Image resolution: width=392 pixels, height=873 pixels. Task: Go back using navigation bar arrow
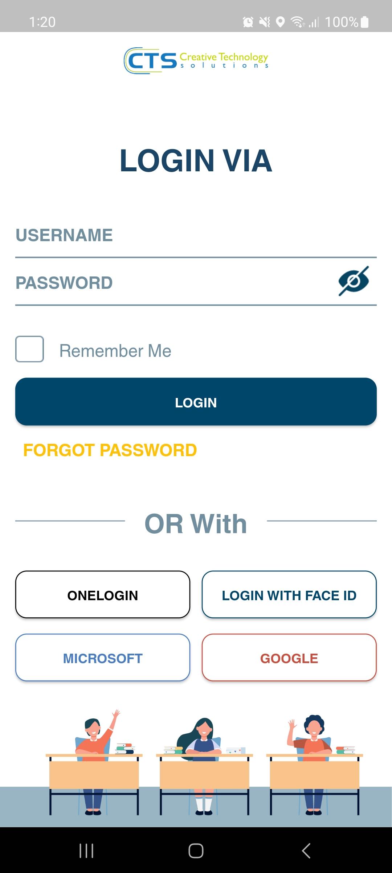[x=306, y=851]
